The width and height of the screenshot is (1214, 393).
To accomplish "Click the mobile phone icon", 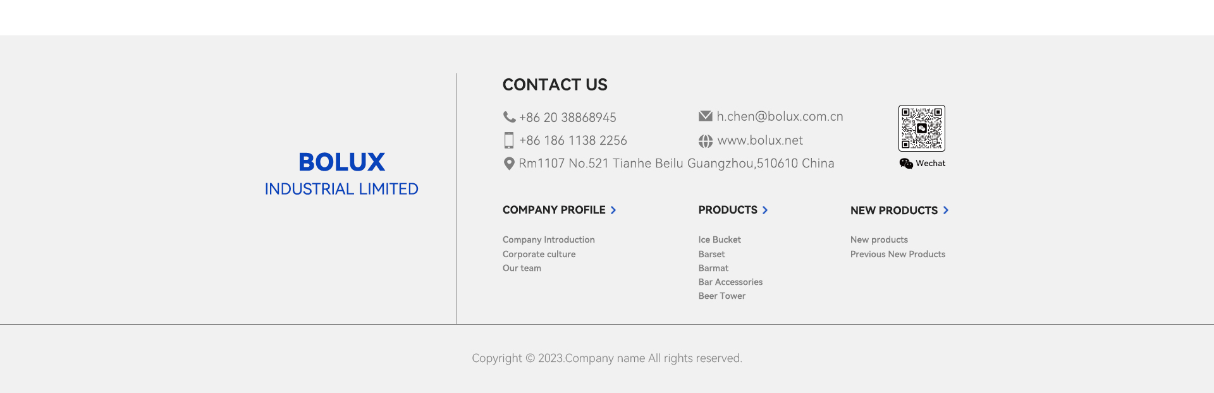I will click(x=509, y=140).
